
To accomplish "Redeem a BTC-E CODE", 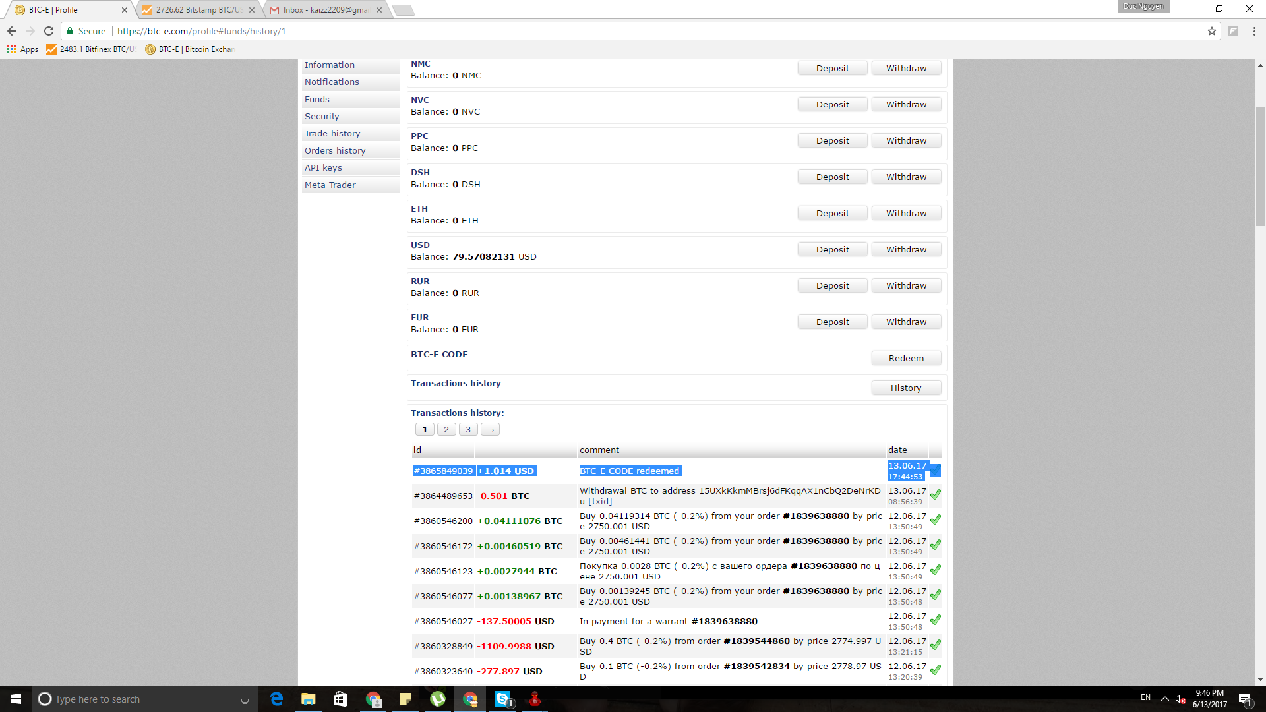I will [x=906, y=359].
